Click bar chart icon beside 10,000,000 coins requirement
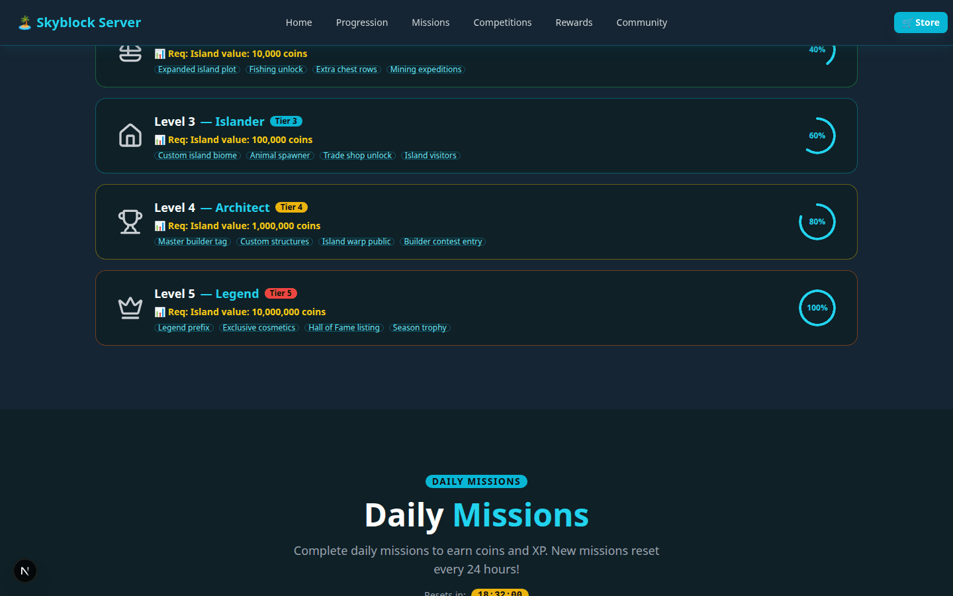Image resolution: width=953 pixels, height=596 pixels. pos(159,312)
